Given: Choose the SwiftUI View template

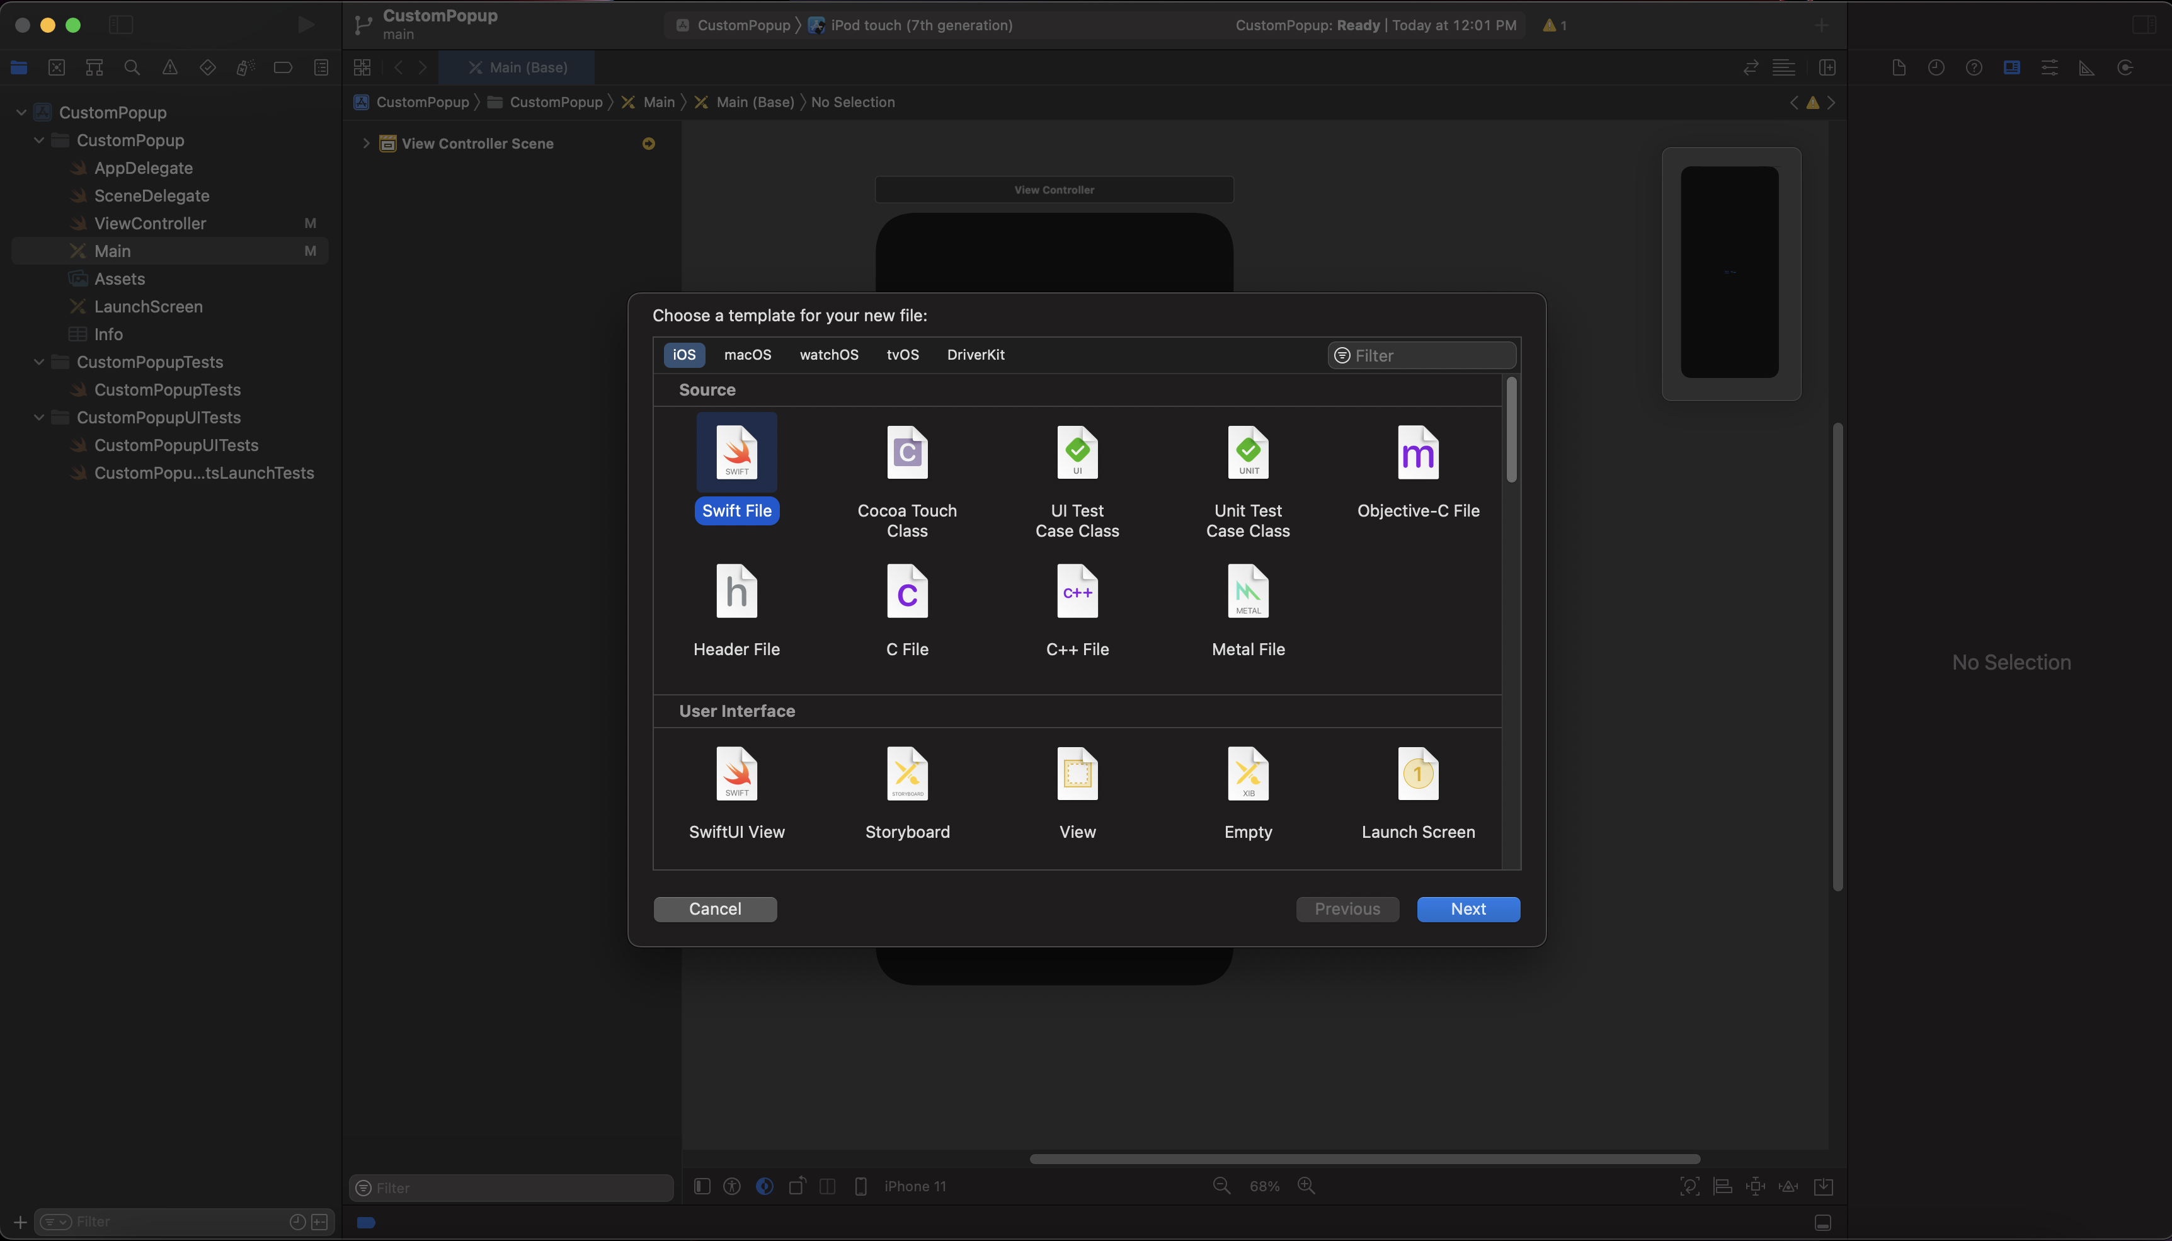Looking at the screenshot, I should pyautogui.click(x=736, y=794).
